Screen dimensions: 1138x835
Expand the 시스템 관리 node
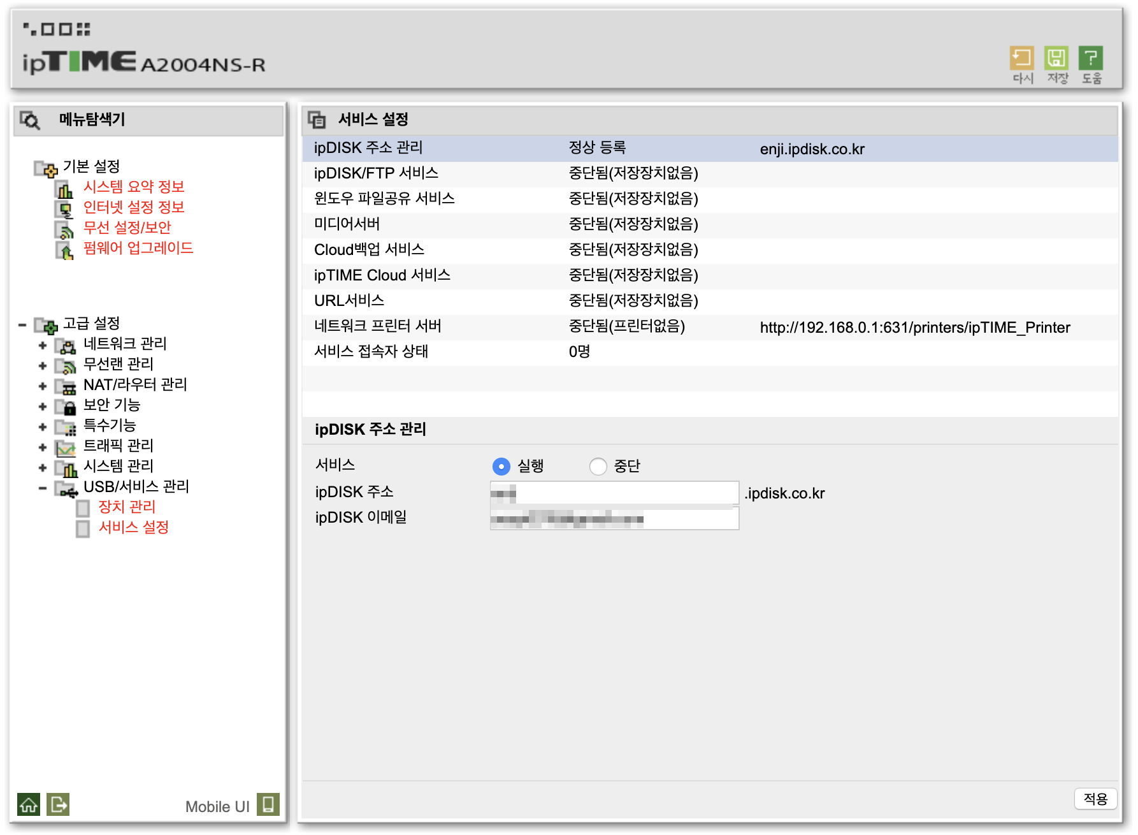pyautogui.click(x=43, y=468)
